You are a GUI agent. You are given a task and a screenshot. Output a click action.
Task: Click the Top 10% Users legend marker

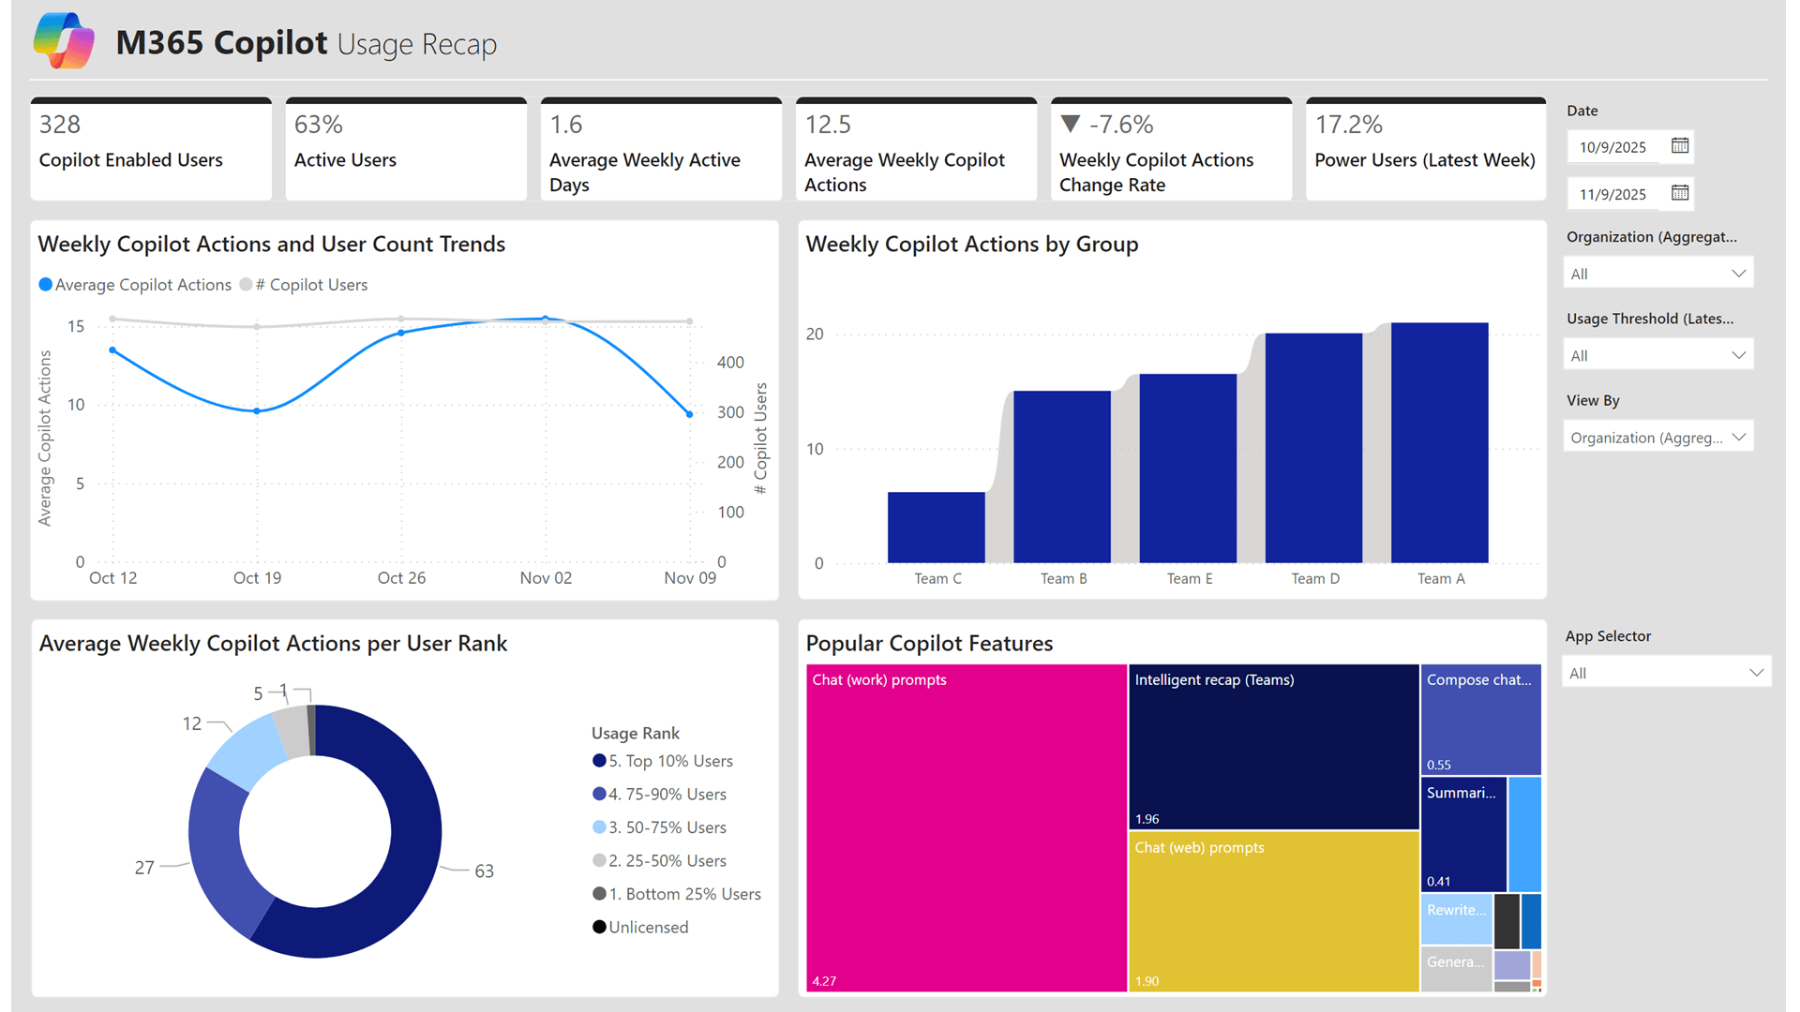[599, 761]
